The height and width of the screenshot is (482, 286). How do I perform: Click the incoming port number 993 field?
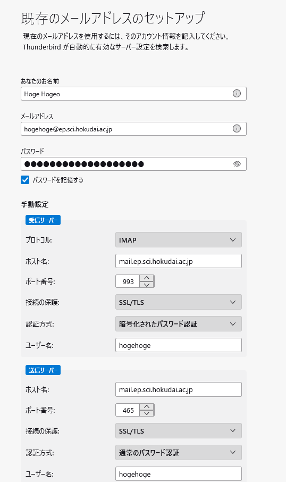(128, 281)
